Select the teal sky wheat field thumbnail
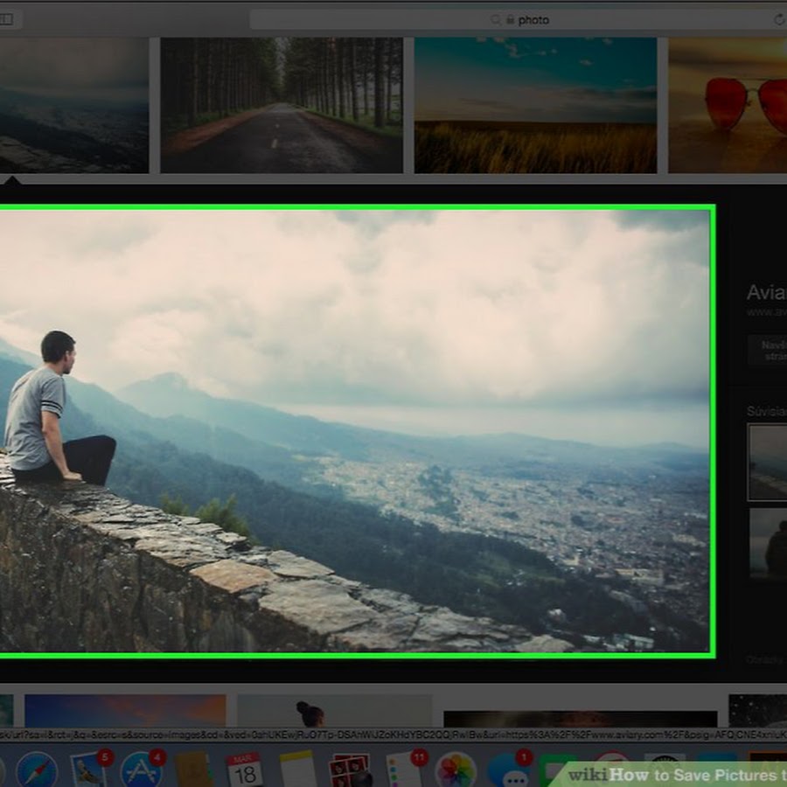The image size is (787, 787). pyautogui.click(x=535, y=105)
